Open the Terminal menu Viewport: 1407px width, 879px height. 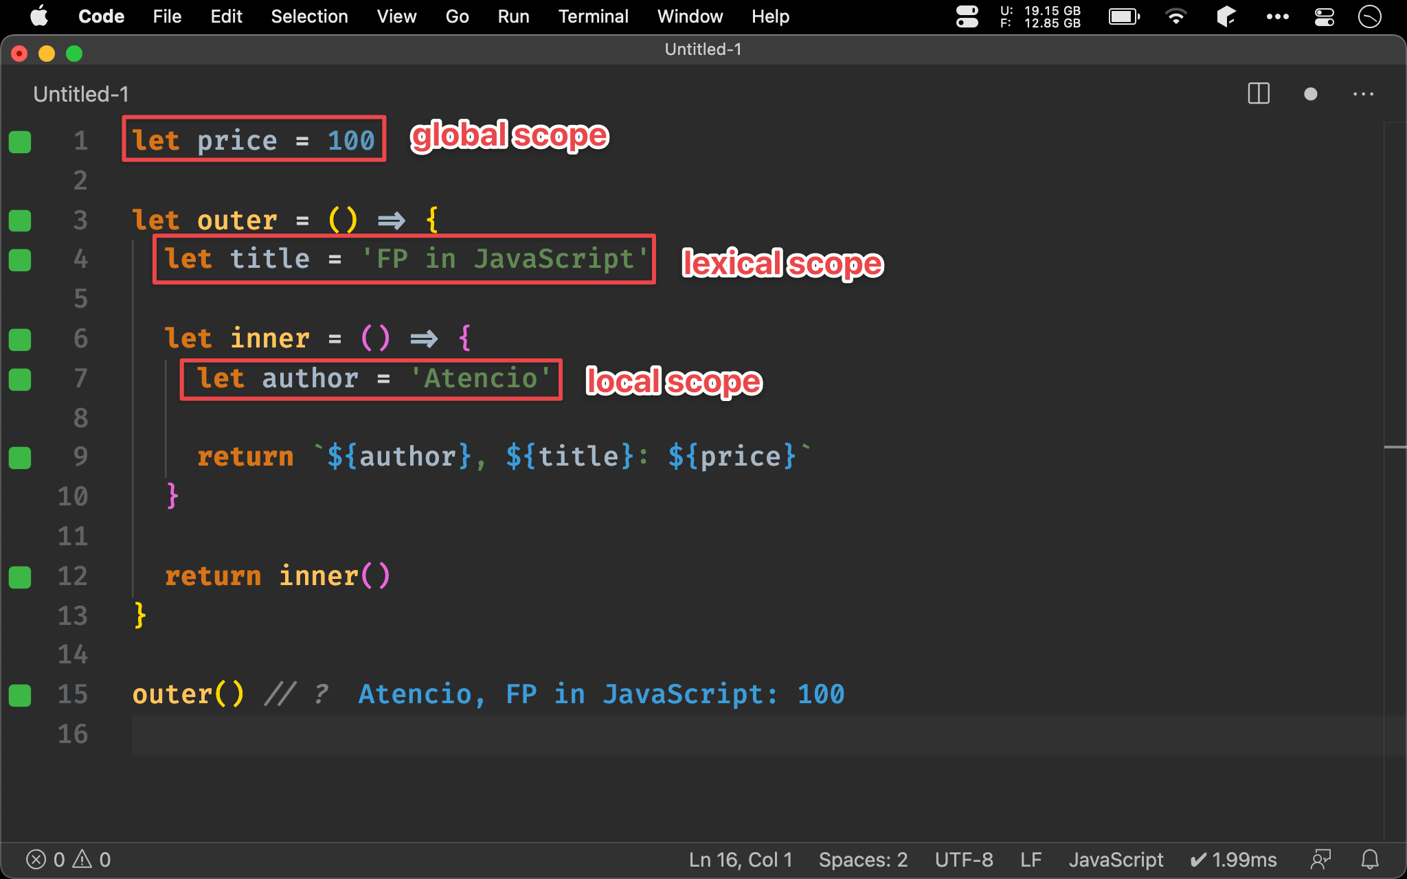tap(593, 16)
